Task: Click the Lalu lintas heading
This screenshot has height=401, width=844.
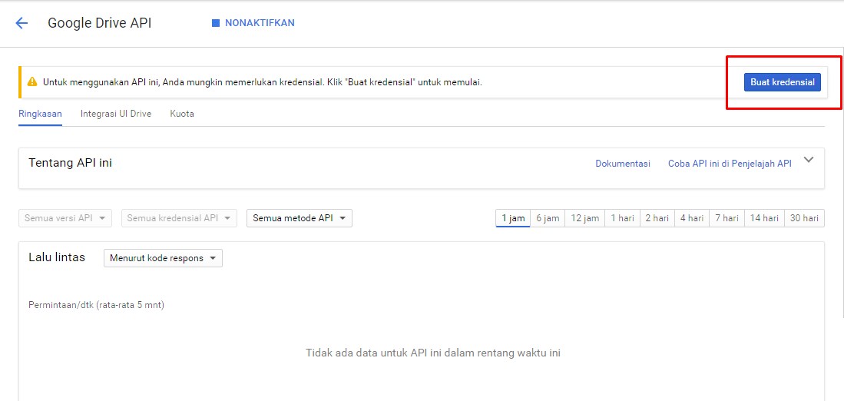Action: tap(57, 257)
